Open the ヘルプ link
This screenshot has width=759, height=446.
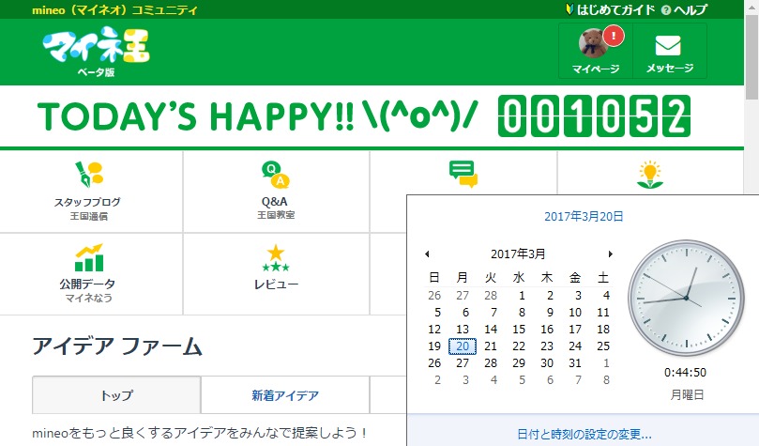coord(685,9)
